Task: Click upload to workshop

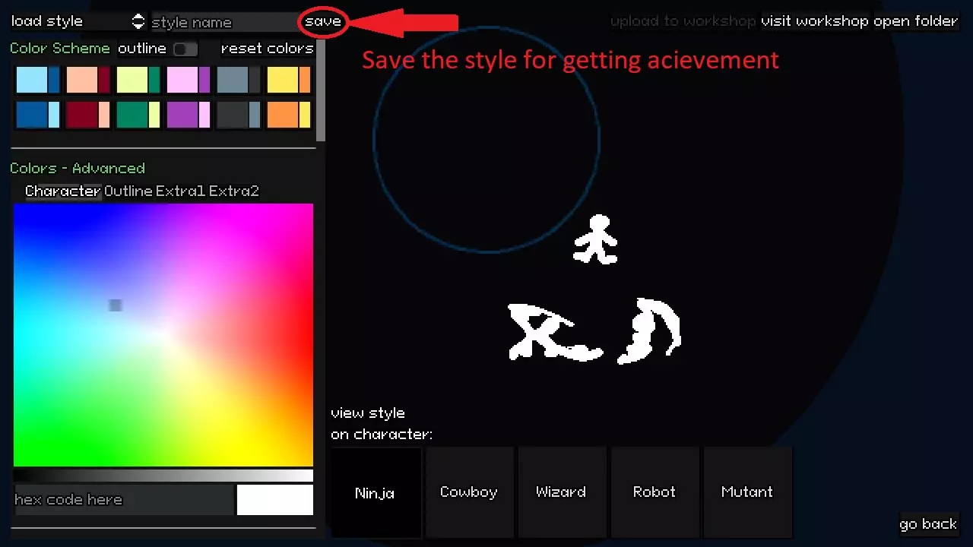Action: pos(683,21)
